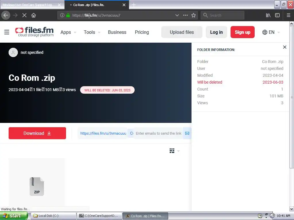294x220 pixels.
Task: Close the Folder Information panel
Action: click(285, 47)
